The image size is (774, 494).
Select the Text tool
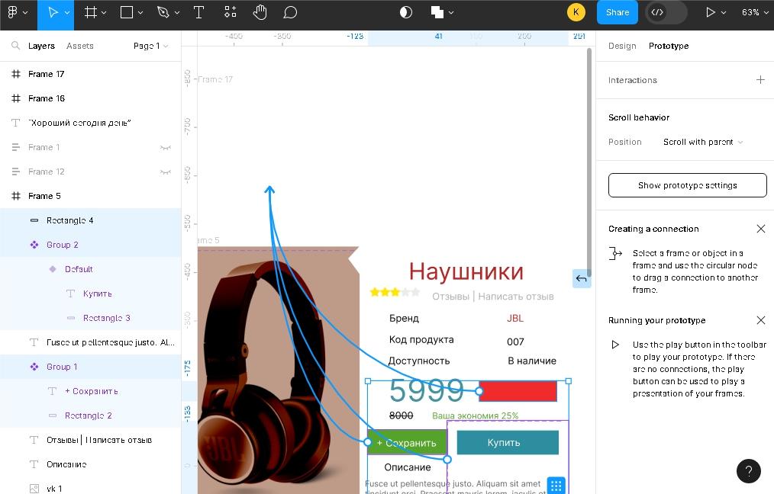(198, 12)
